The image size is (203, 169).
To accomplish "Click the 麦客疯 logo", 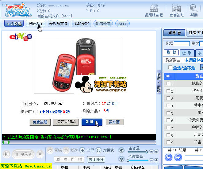I will pos(18,10).
